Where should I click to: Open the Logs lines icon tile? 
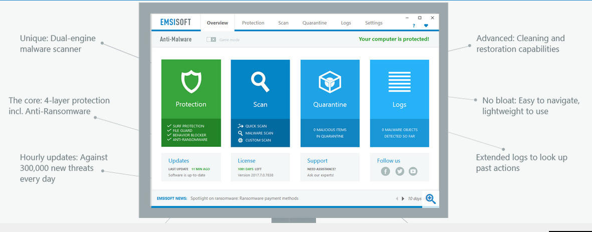(400, 82)
